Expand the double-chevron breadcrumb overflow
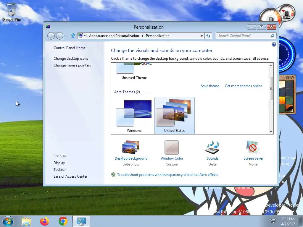 click(86, 36)
